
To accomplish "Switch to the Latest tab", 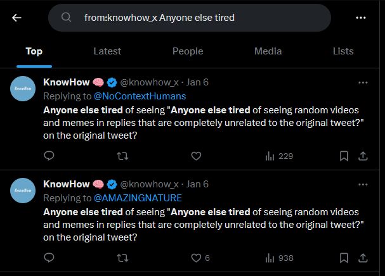I will coord(107,51).
